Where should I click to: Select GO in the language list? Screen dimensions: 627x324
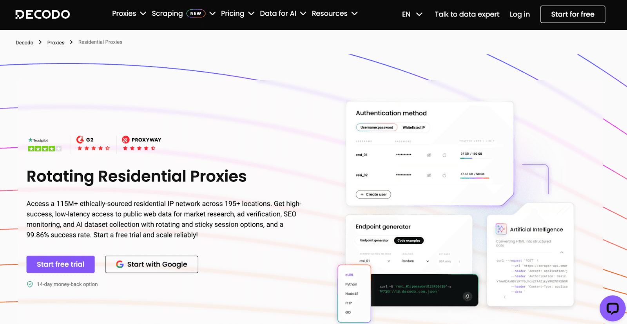click(x=348, y=313)
